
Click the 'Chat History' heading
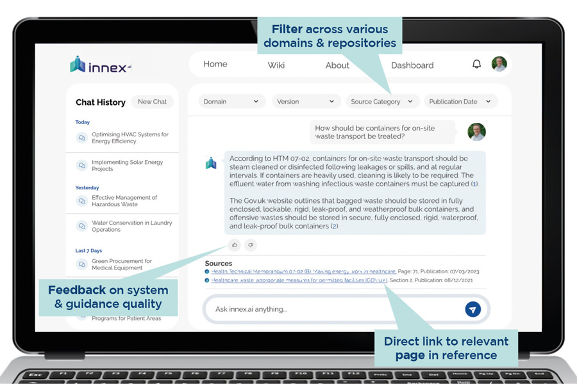[x=101, y=102]
